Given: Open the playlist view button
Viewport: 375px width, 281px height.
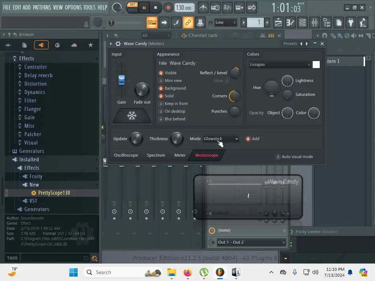Looking at the screenshot, I should pos(278,23).
